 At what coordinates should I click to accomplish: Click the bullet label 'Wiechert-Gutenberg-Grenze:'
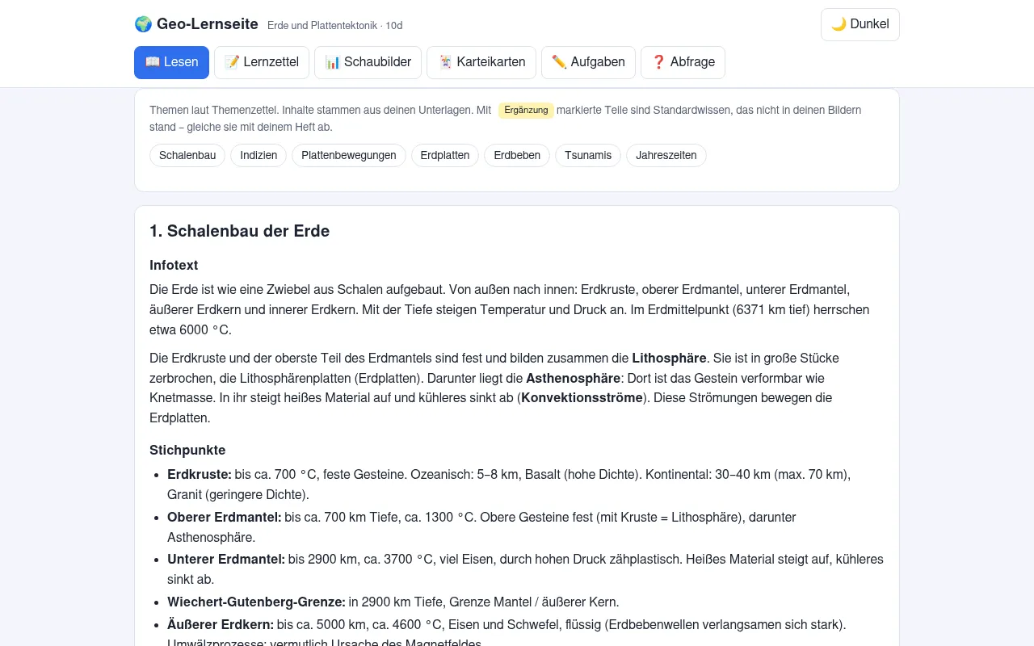(256, 602)
